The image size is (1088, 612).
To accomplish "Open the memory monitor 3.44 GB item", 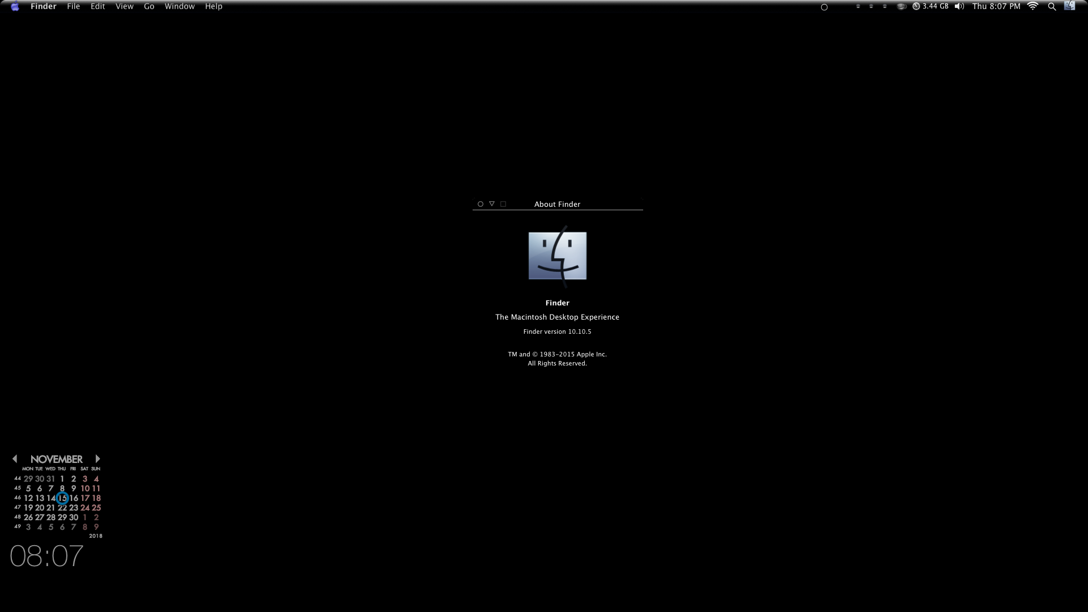I will pos(930,7).
